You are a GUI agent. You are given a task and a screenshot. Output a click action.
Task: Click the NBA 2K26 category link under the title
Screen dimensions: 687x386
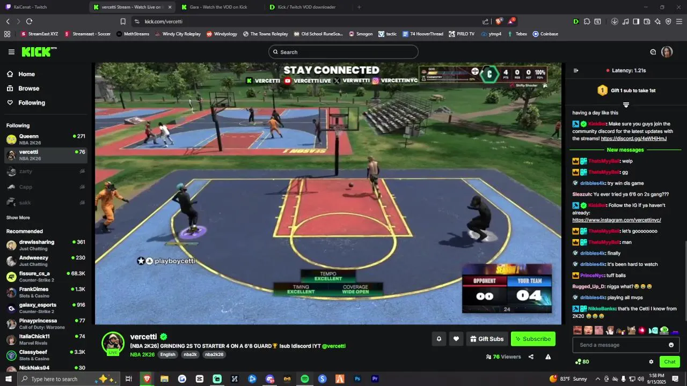[x=142, y=354]
